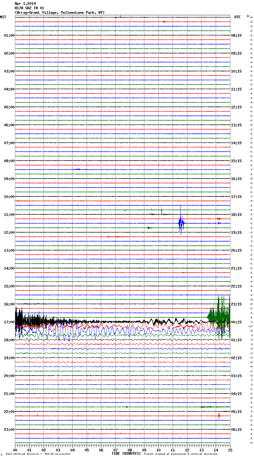Click the UTC column header
The width and height of the screenshot is (254, 458).
(x=237, y=17)
